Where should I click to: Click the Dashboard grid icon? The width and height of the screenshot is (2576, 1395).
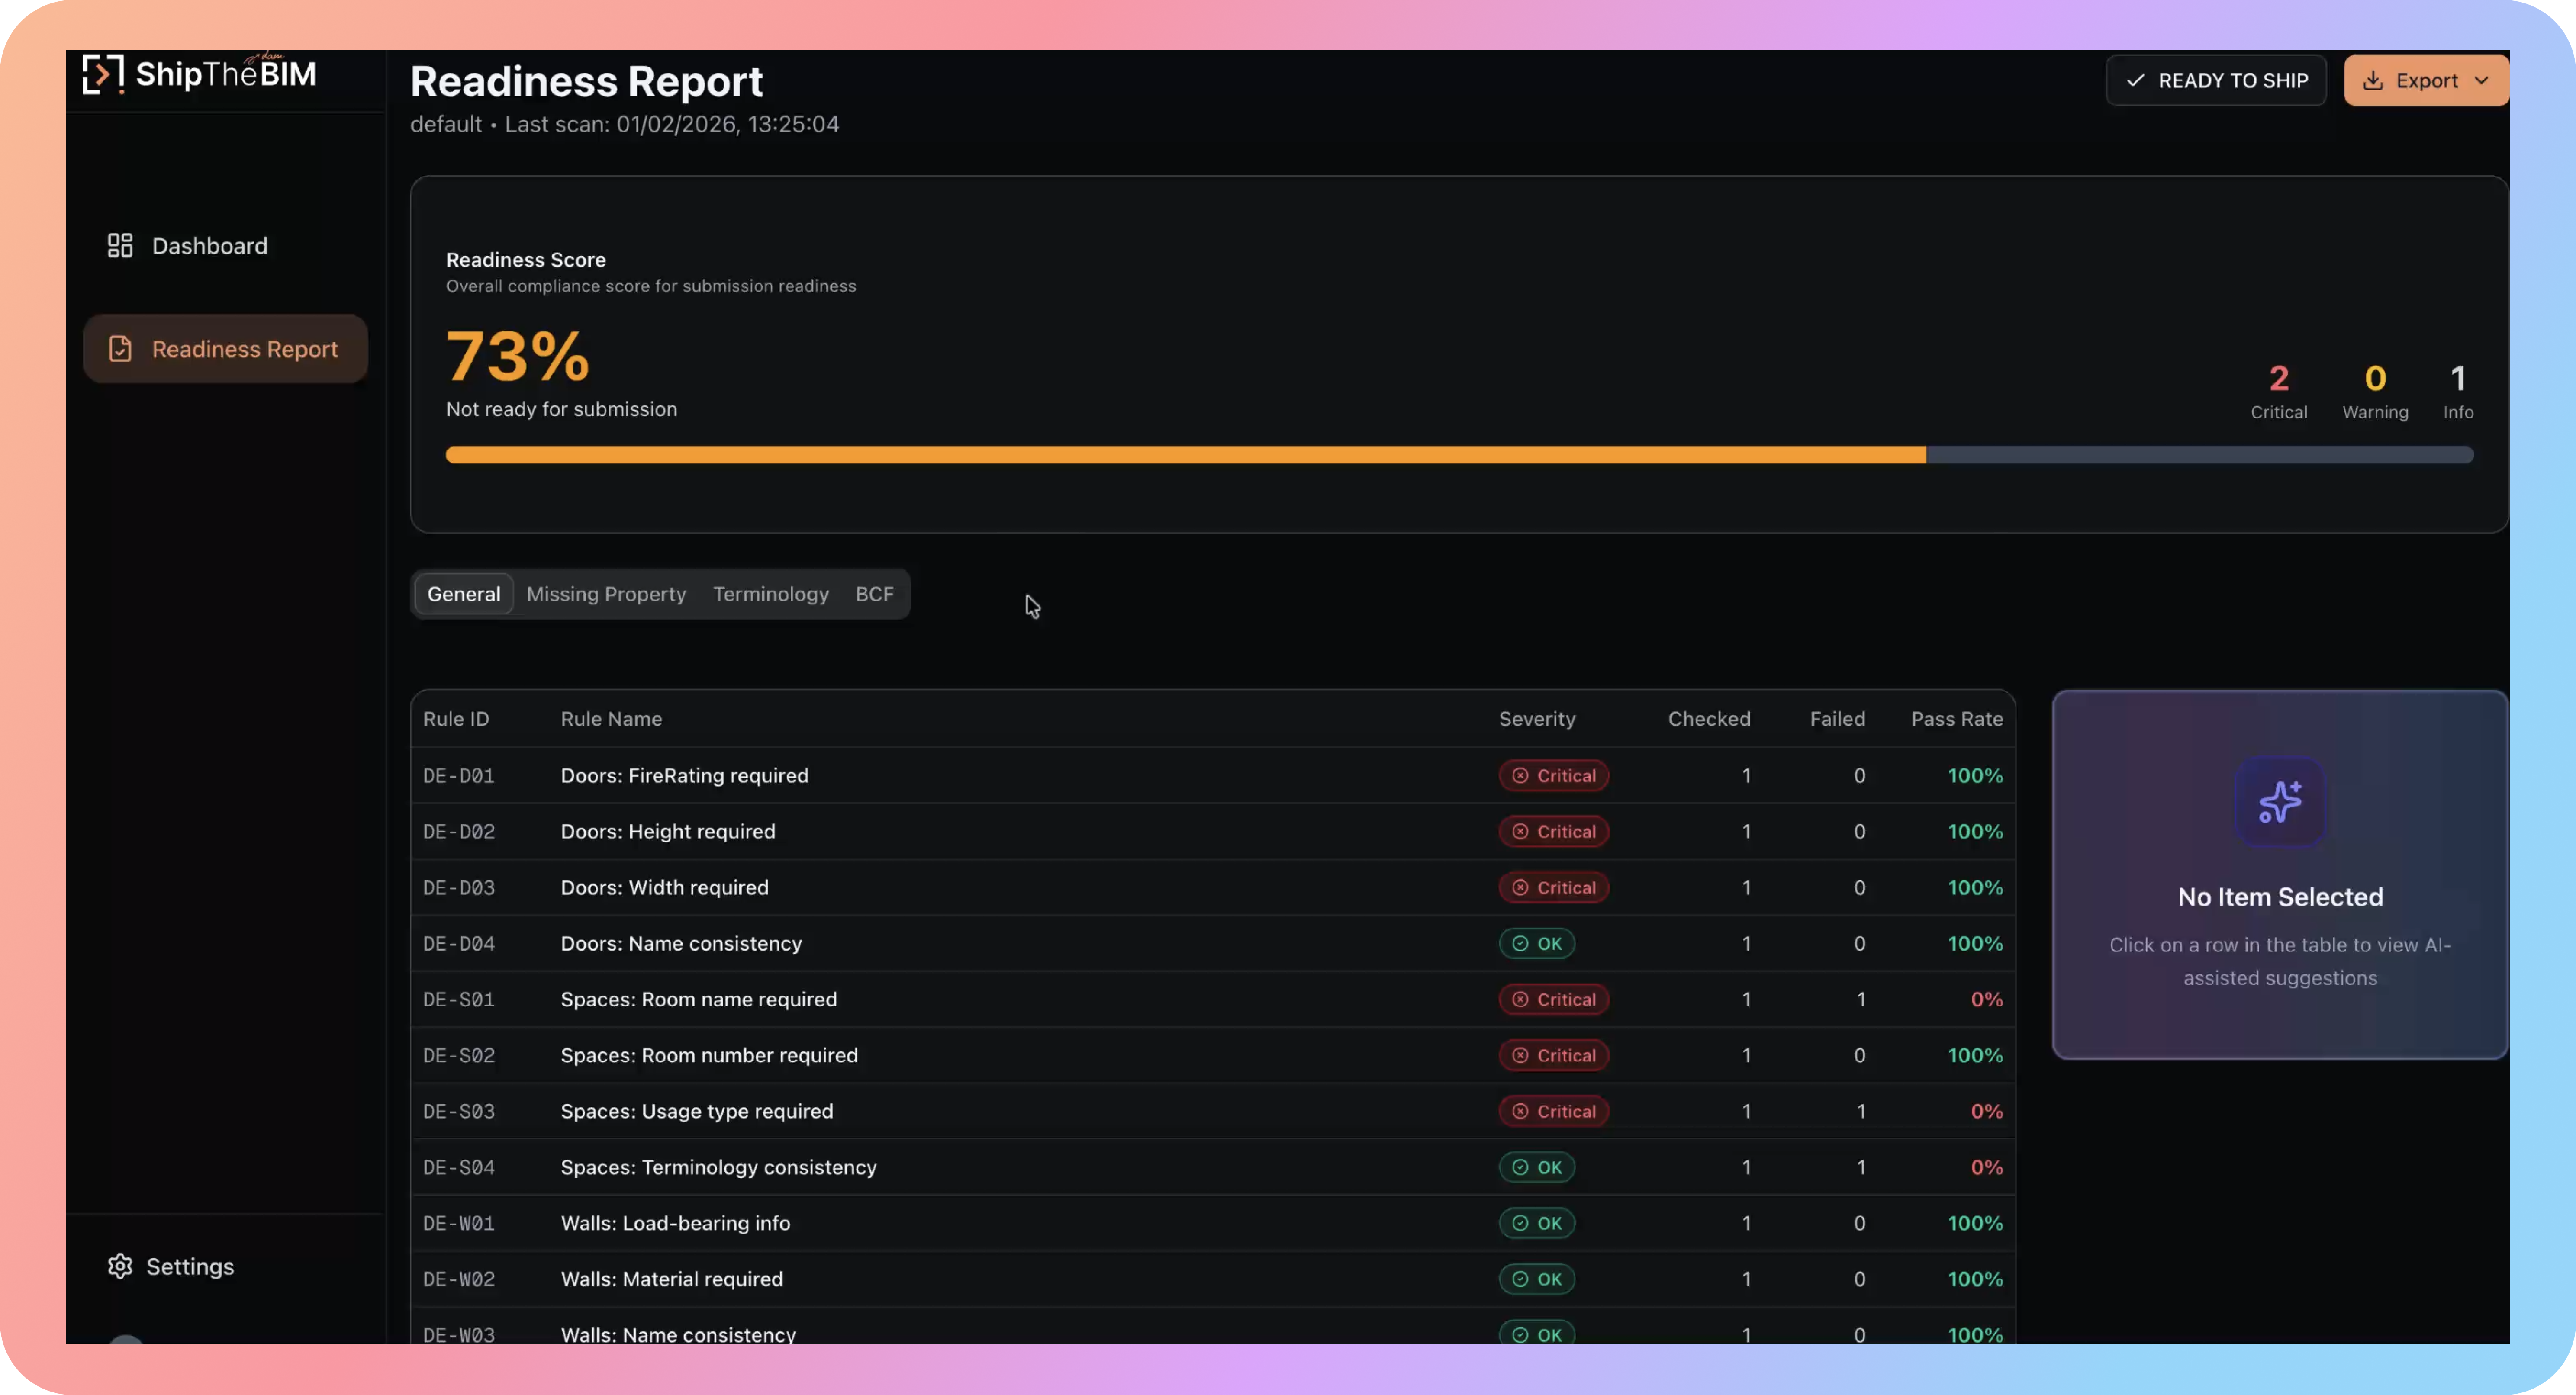[120, 246]
